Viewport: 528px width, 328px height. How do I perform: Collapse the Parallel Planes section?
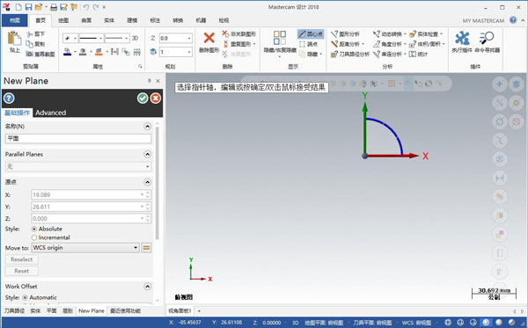147,154
